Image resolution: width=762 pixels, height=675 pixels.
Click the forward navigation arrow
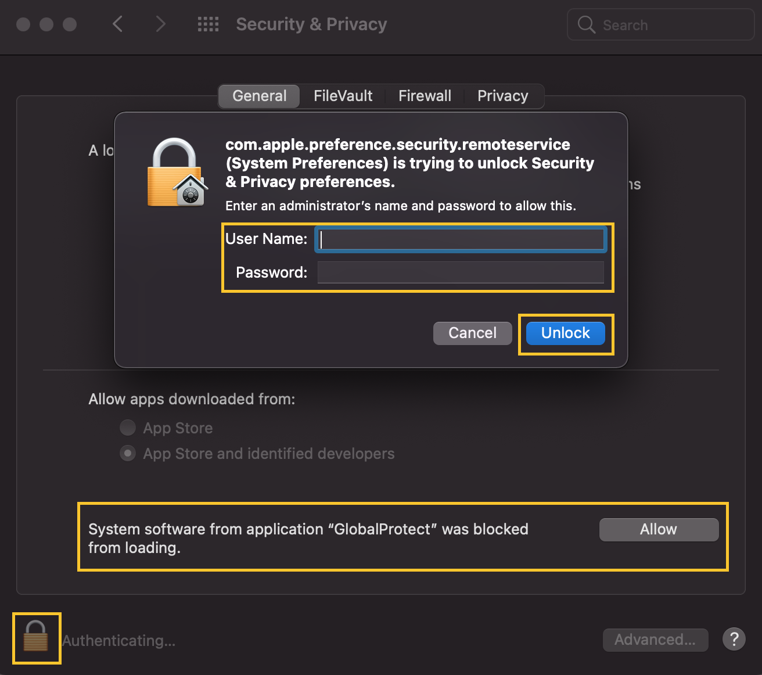(x=161, y=24)
